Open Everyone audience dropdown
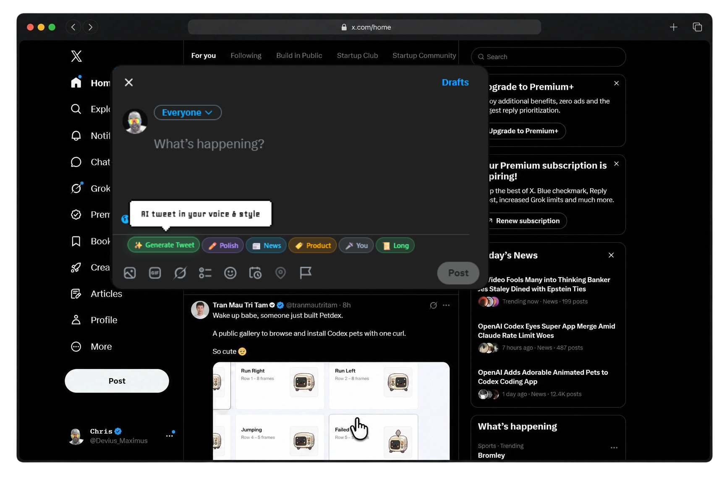Image resolution: width=727 pixels, height=483 pixels. (188, 112)
